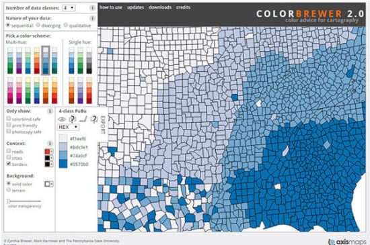The image size is (370, 245).
Task: Pick the PuBuGn ramp right of the selected scheme
Action: (x=54, y=60)
